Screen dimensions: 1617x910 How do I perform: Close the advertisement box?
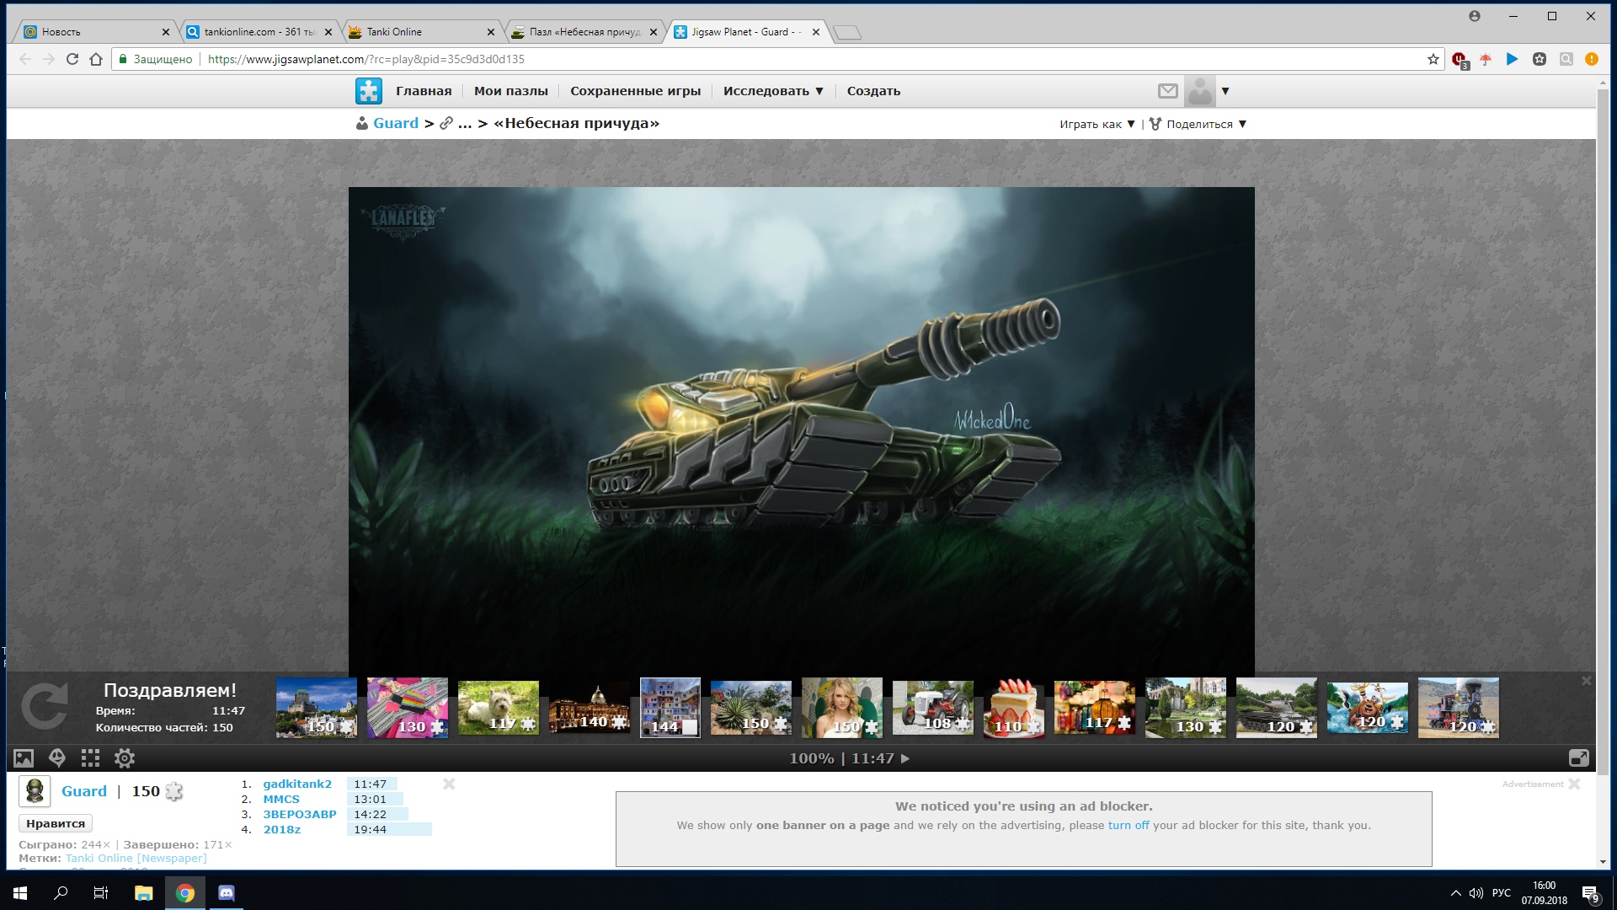(x=1574, y=784)
